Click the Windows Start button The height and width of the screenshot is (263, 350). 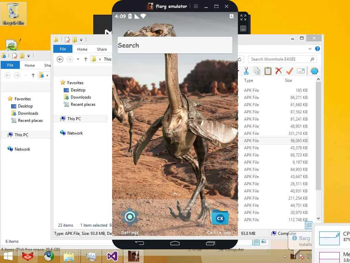(x=8, y=256)
